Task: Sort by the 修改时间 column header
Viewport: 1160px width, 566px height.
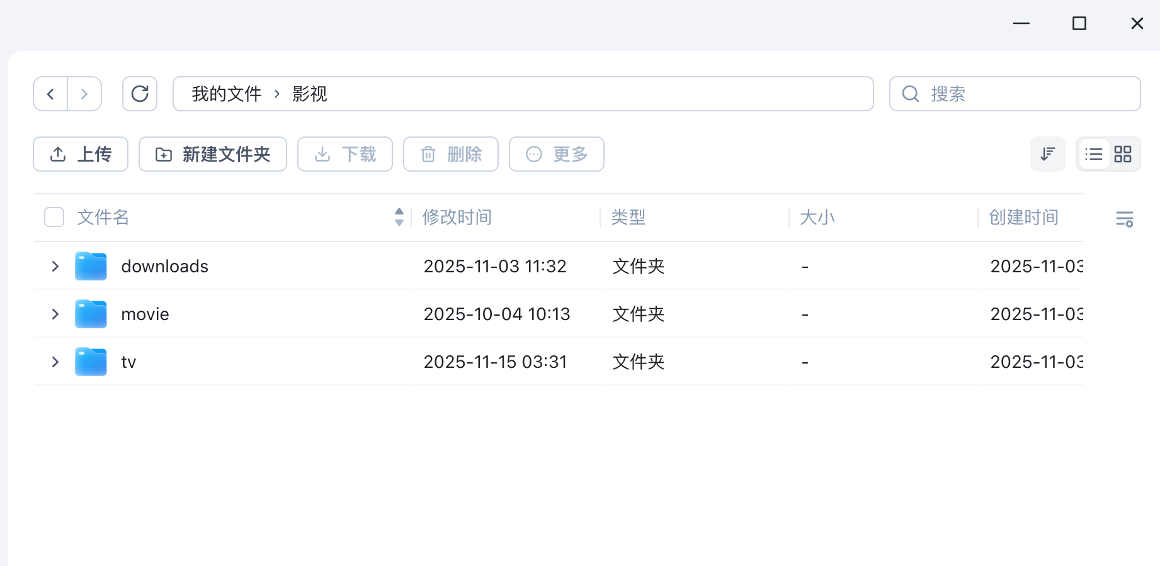Action: point(457,217)
